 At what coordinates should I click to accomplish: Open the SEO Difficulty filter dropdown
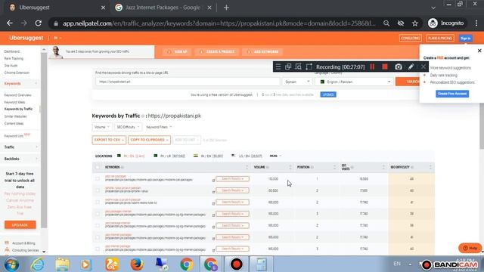(x=128, y=127)
